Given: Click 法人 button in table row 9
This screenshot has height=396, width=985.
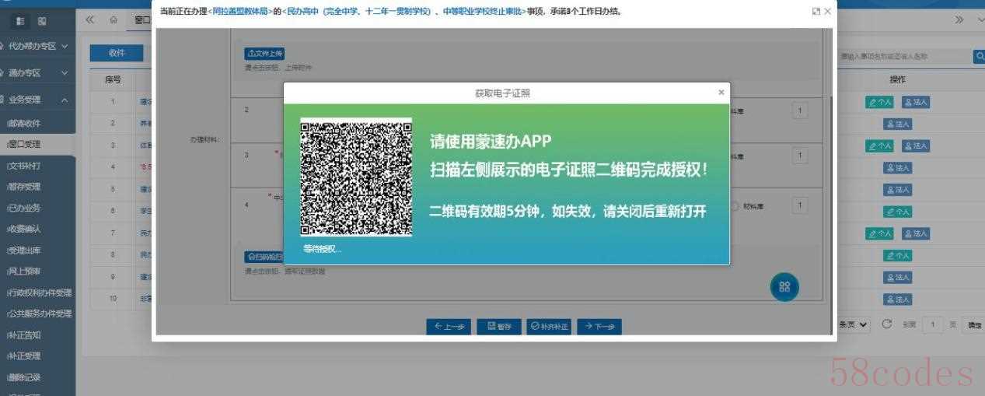Looking at the screenshot, I should pos(898,277).
